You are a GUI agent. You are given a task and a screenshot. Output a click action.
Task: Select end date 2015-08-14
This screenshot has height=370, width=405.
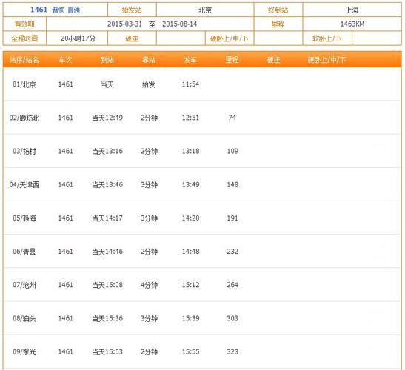(179, 24)
